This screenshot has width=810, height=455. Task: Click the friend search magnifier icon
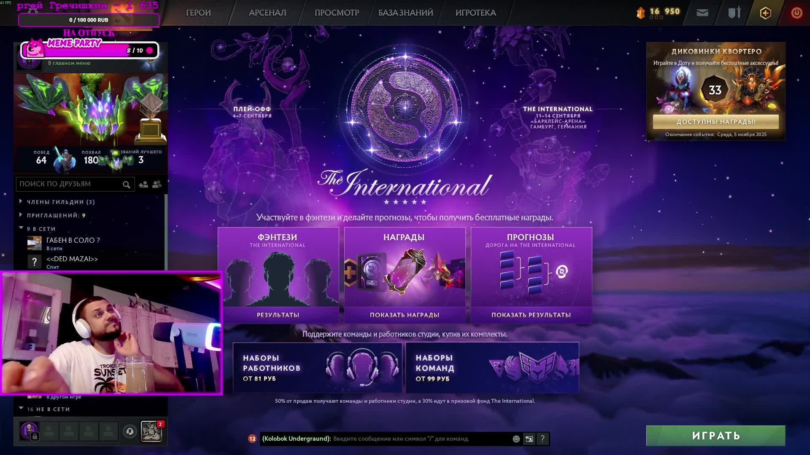(x=126, y=185)
